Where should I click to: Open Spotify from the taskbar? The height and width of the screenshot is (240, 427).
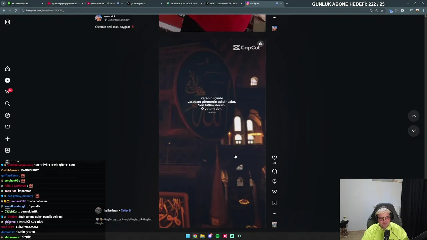(x=217, y=236)
